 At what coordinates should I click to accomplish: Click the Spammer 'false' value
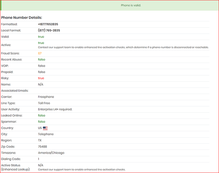42,122
